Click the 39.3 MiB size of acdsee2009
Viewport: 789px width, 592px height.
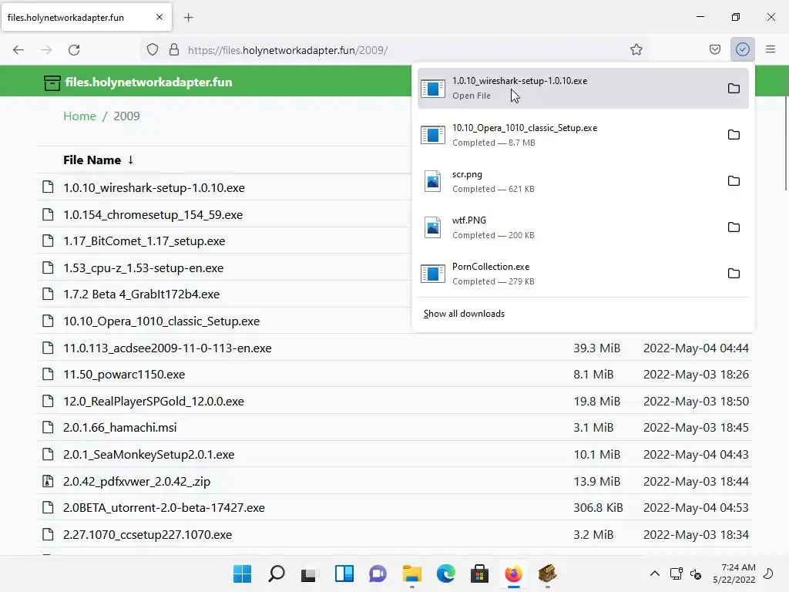(597, 348)
